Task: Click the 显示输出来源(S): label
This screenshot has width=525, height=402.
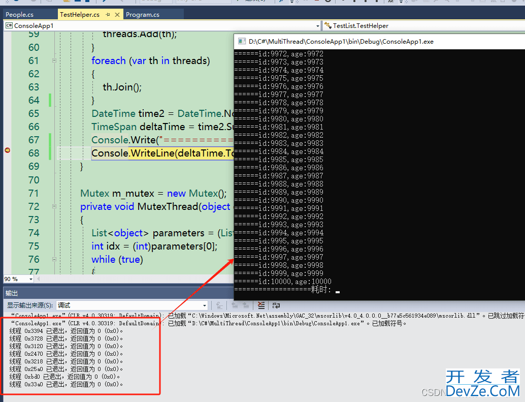Action: 30,305
